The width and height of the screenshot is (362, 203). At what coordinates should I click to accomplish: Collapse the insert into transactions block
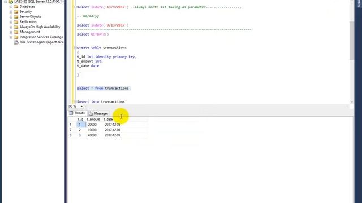coord(75,101)
